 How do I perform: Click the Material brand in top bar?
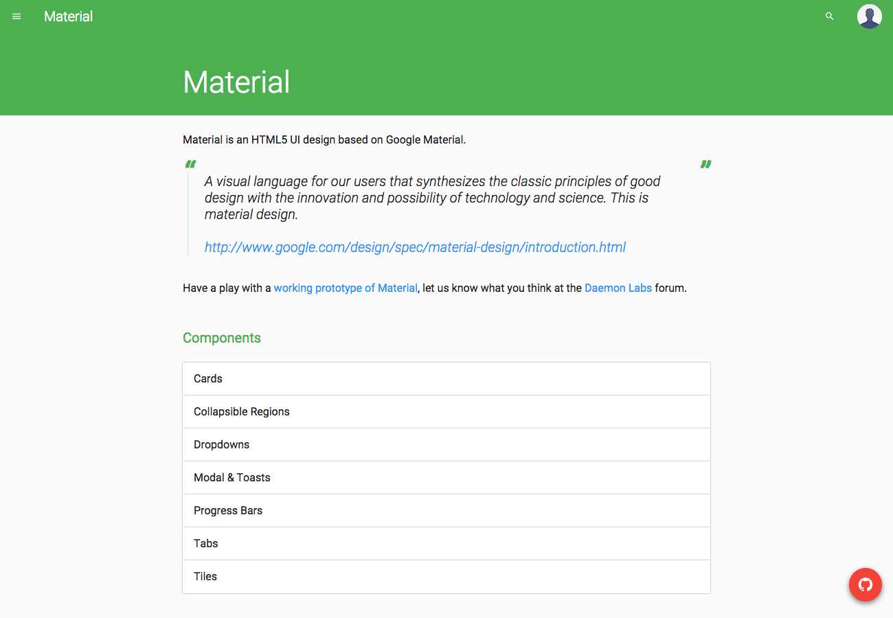coord(68,16)
